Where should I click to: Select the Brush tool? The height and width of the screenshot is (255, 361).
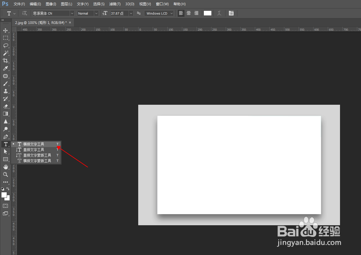(x=6, y=83)
